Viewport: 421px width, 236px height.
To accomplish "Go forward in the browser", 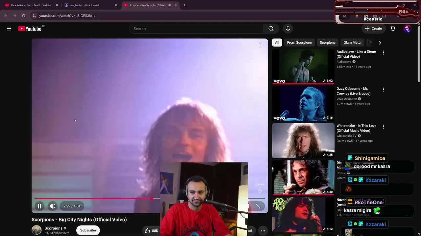I will point(14,15).
